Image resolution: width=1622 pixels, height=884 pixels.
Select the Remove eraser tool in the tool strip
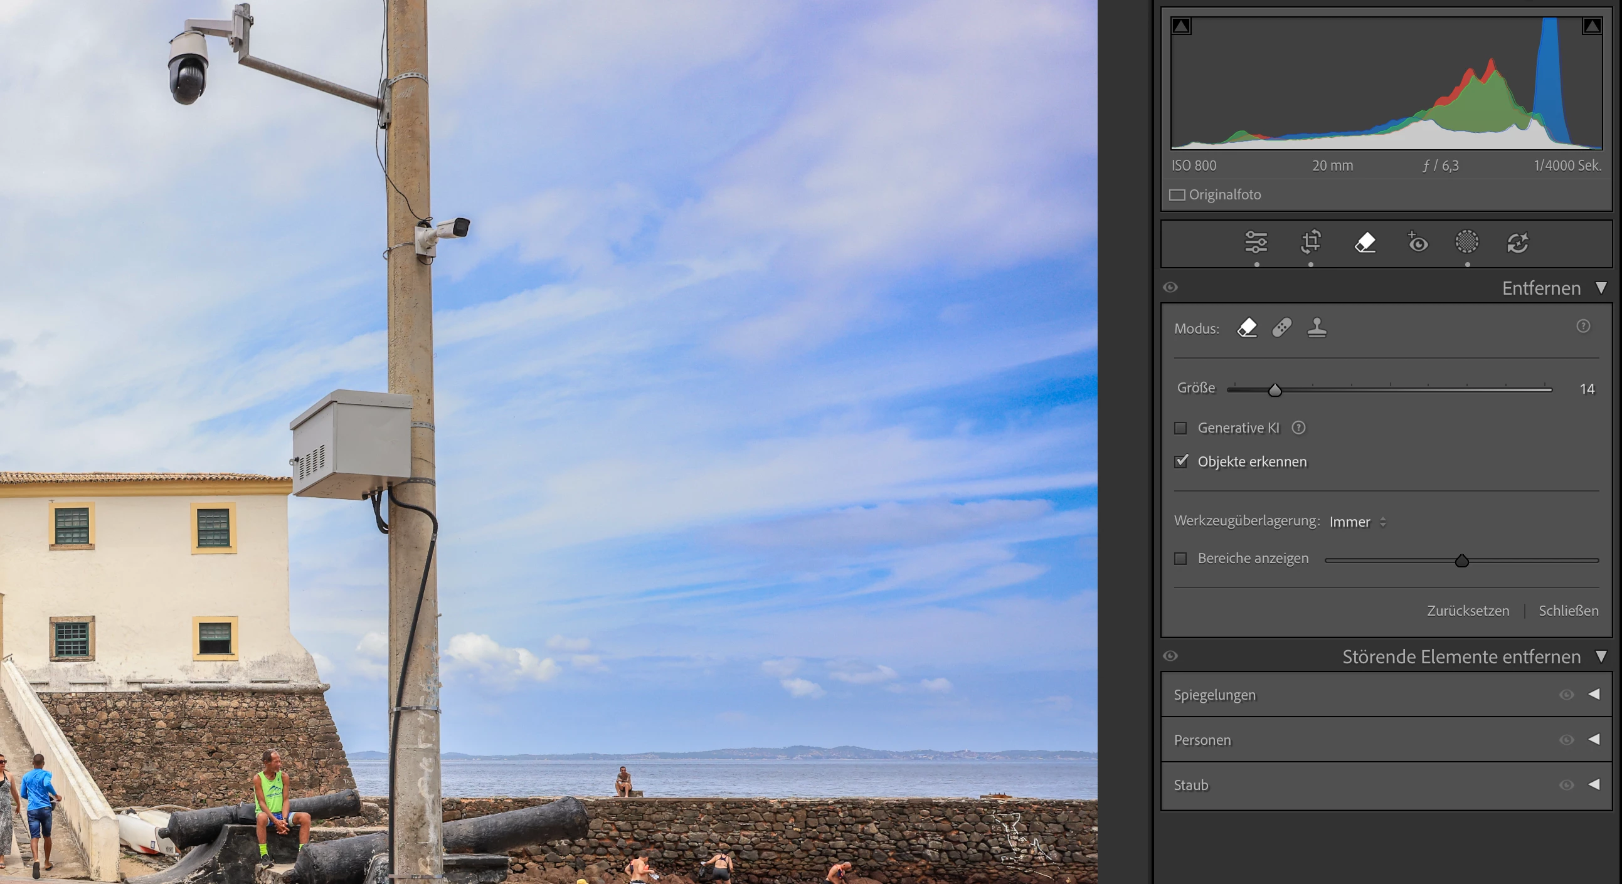tap(1364, 242)
